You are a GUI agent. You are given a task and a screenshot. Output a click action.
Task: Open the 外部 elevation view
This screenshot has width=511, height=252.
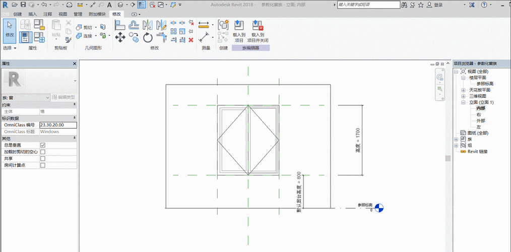click(481, 121)
